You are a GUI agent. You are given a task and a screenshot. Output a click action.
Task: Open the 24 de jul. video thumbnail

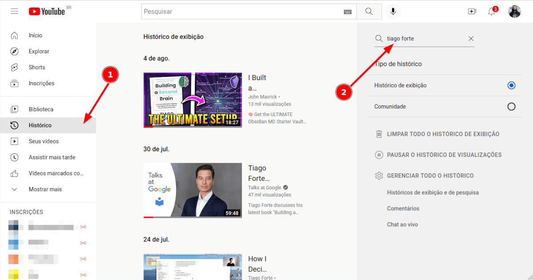point(193,267)
